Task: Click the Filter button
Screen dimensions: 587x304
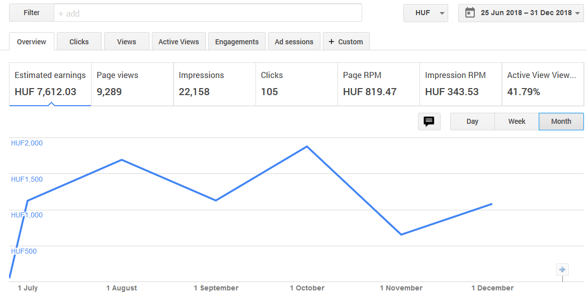Action: pos(32,13)
